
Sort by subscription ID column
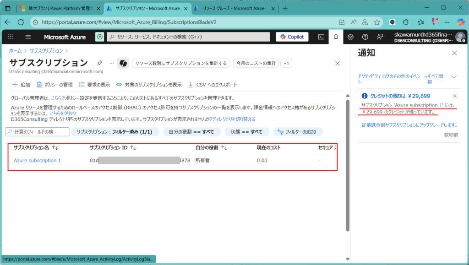click(113, 147)
